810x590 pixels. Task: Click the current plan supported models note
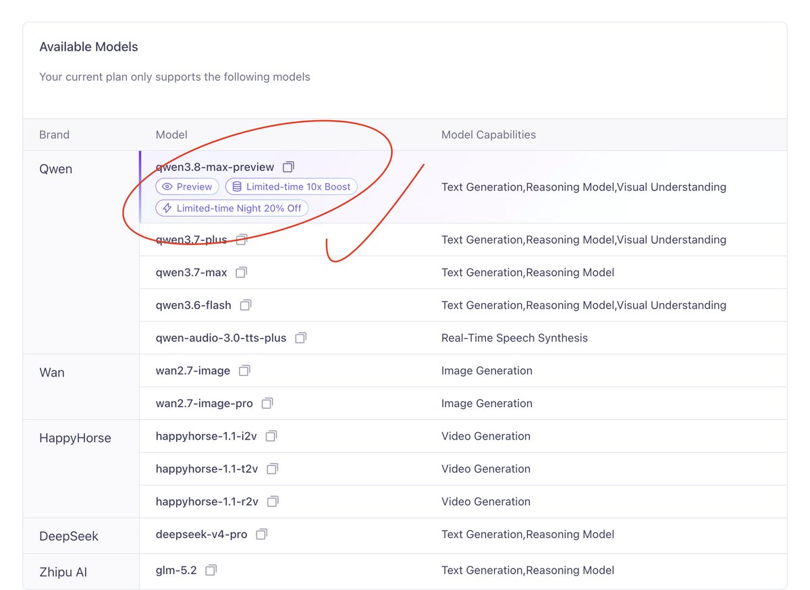click(175, 77)
